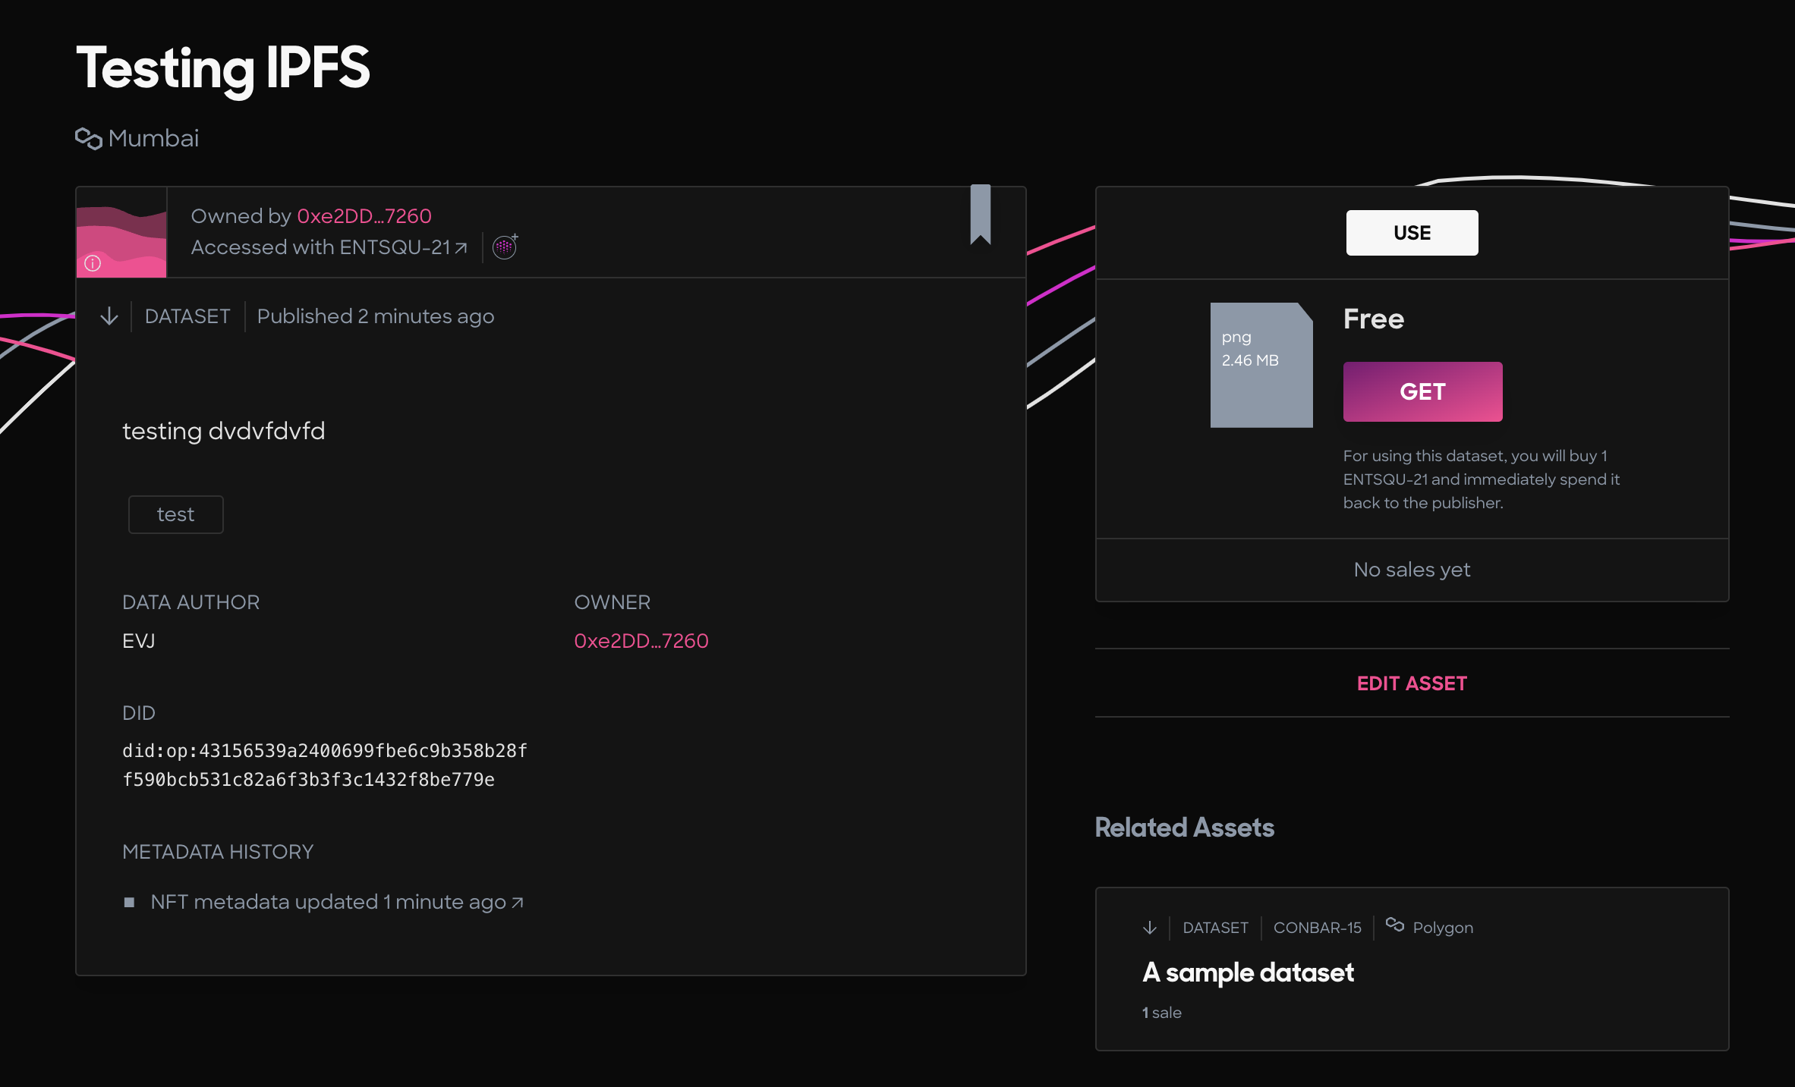Open the A sample dataset related asset
The width and height of the screenshot is (1795, 1087).
tap(1247, 972)
